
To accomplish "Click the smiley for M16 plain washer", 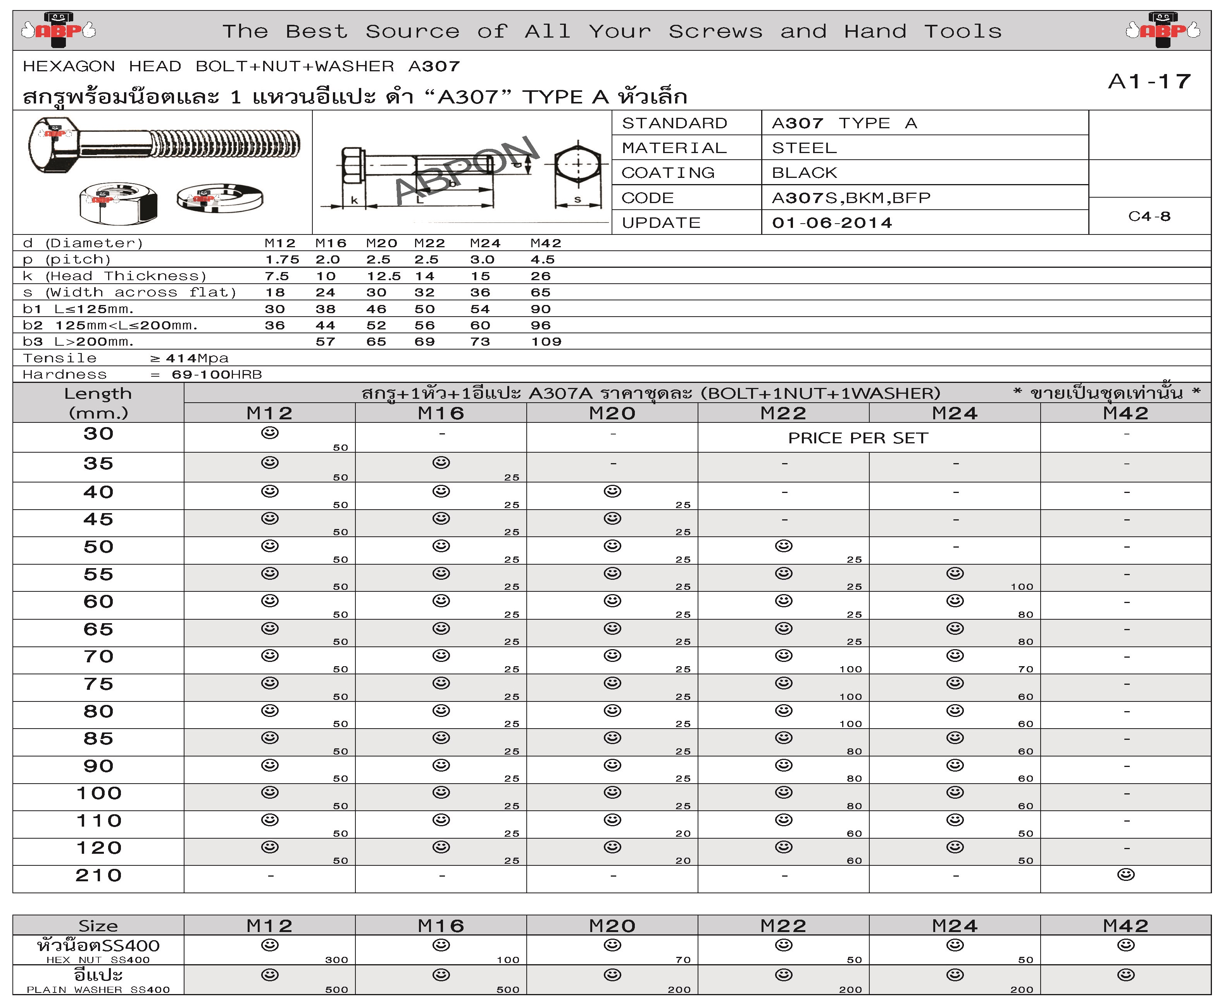I will click(x=441, y=975).
